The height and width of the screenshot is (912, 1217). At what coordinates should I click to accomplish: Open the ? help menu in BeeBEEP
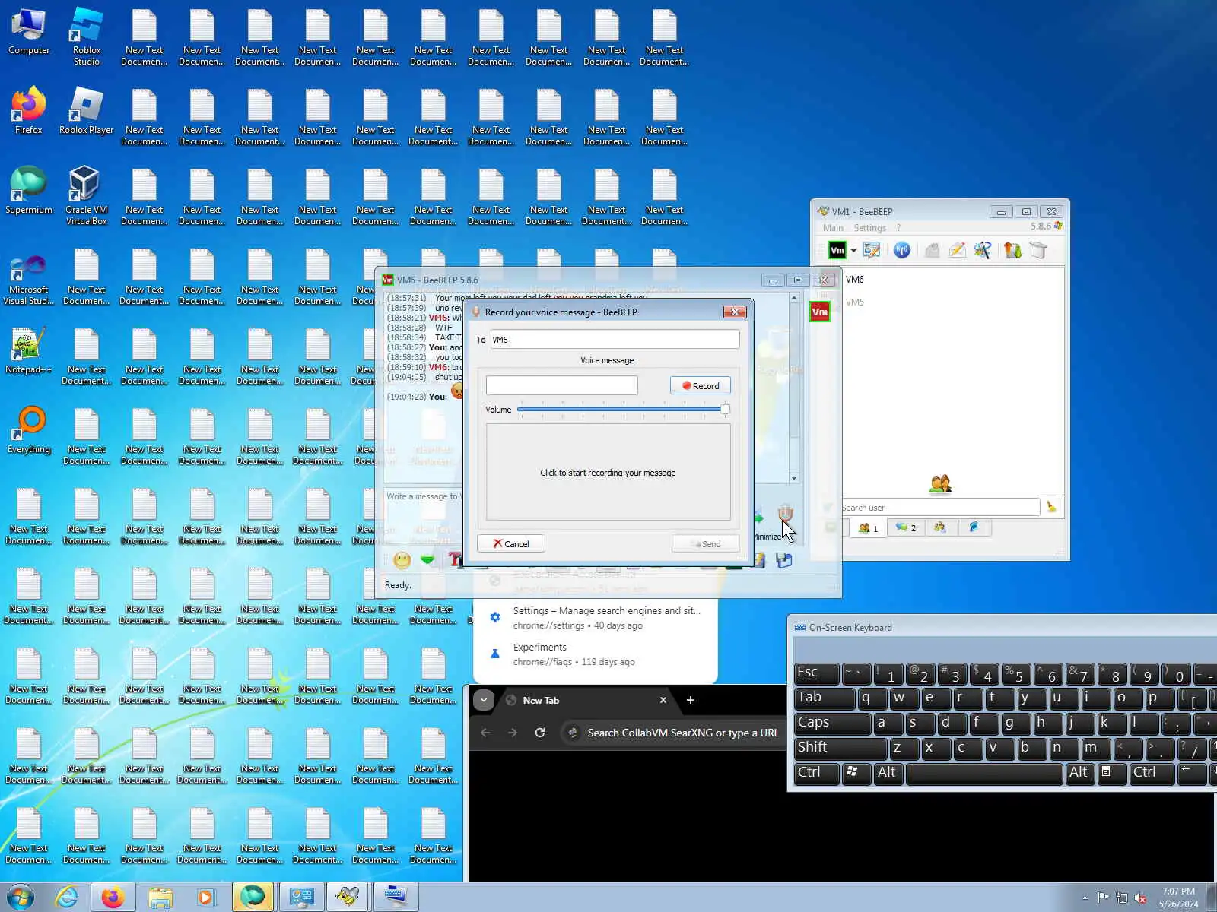[x=898, y=228]
